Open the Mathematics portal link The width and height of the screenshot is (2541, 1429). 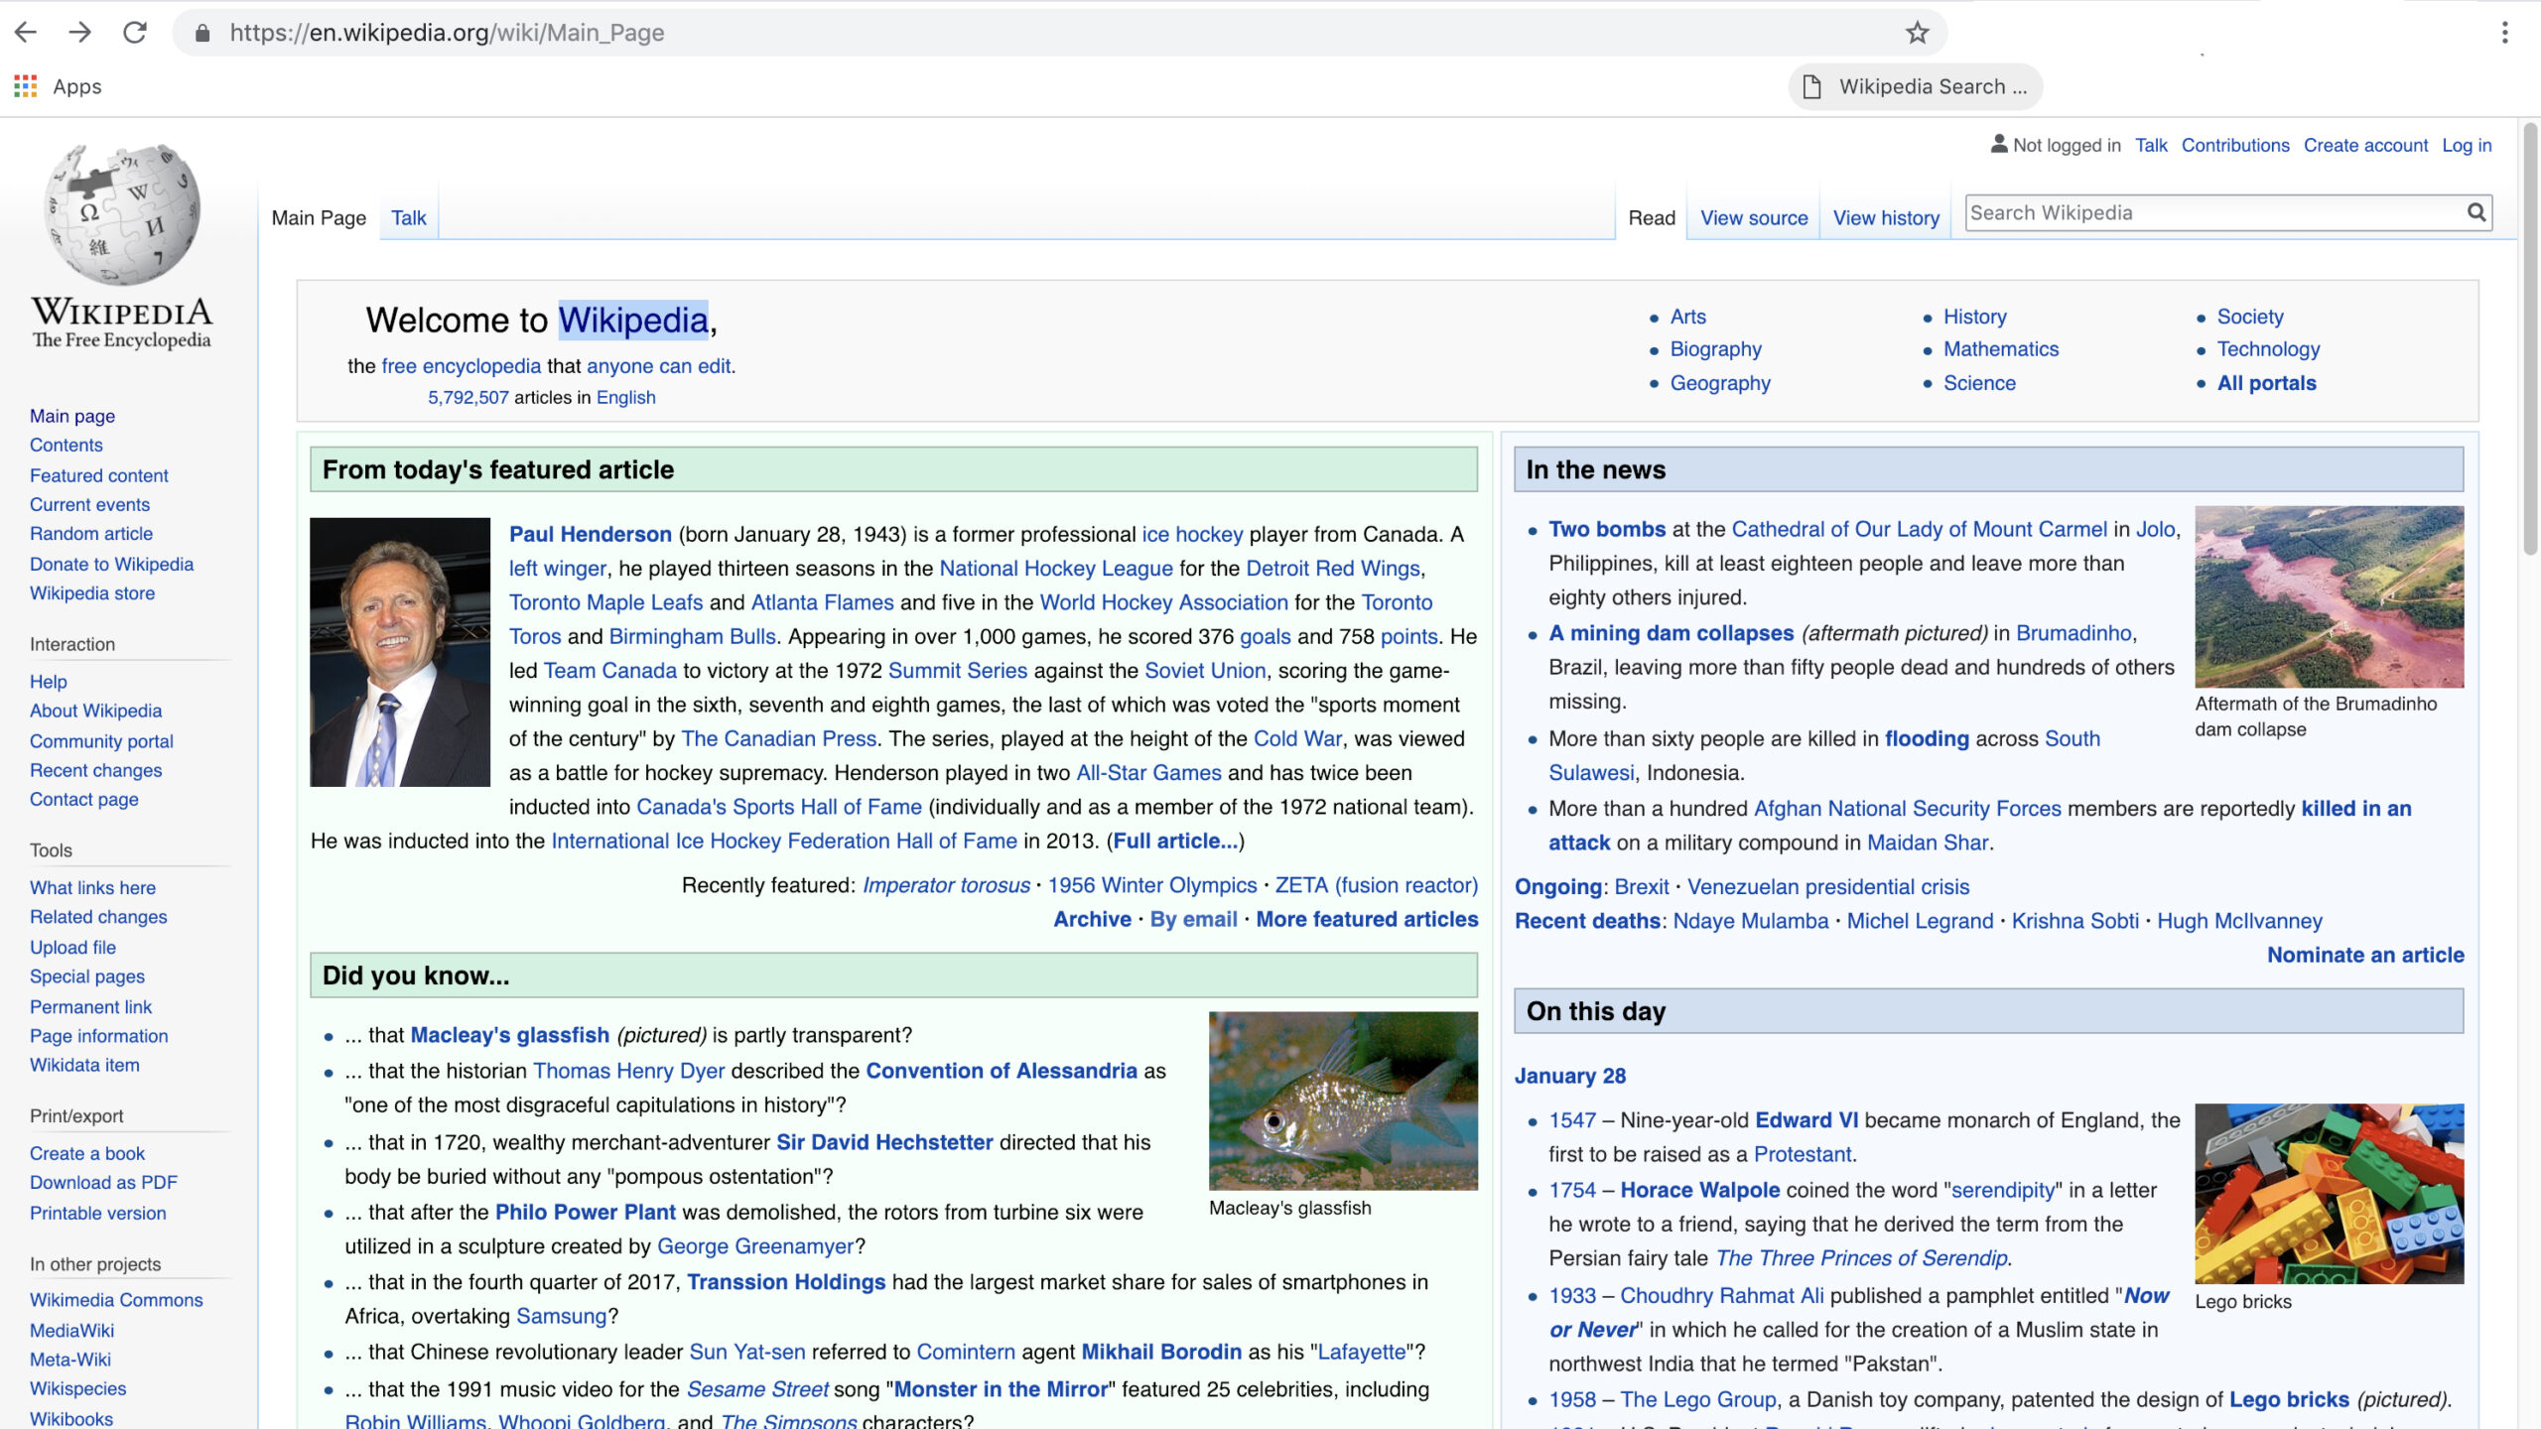(2001, 349)
